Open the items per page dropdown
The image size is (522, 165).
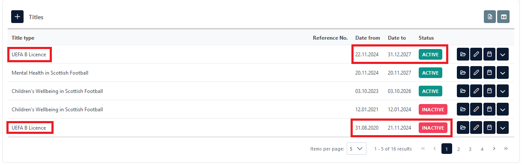point(357,149)
